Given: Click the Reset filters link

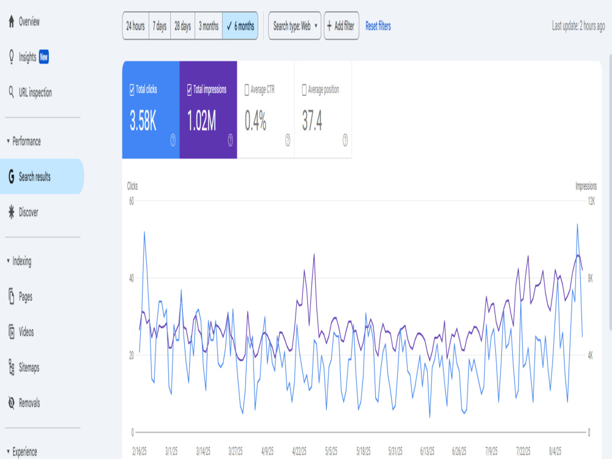Looking at the screenshot, I should (378, 26).
